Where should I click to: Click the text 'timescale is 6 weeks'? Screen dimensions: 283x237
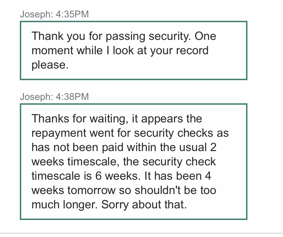[86, 176]
